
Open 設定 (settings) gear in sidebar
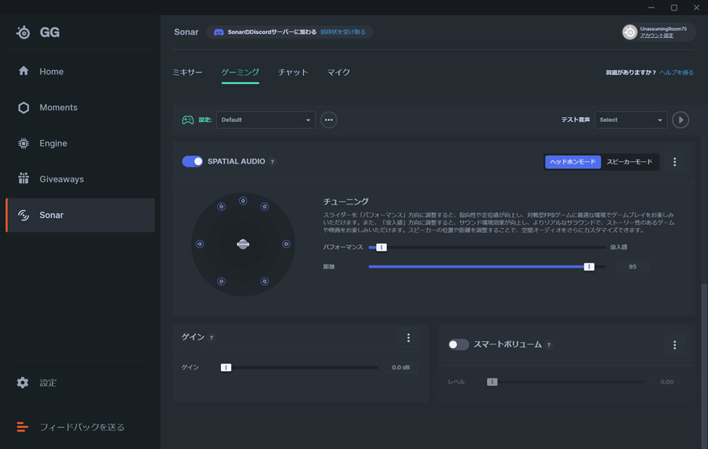[23, 383]
